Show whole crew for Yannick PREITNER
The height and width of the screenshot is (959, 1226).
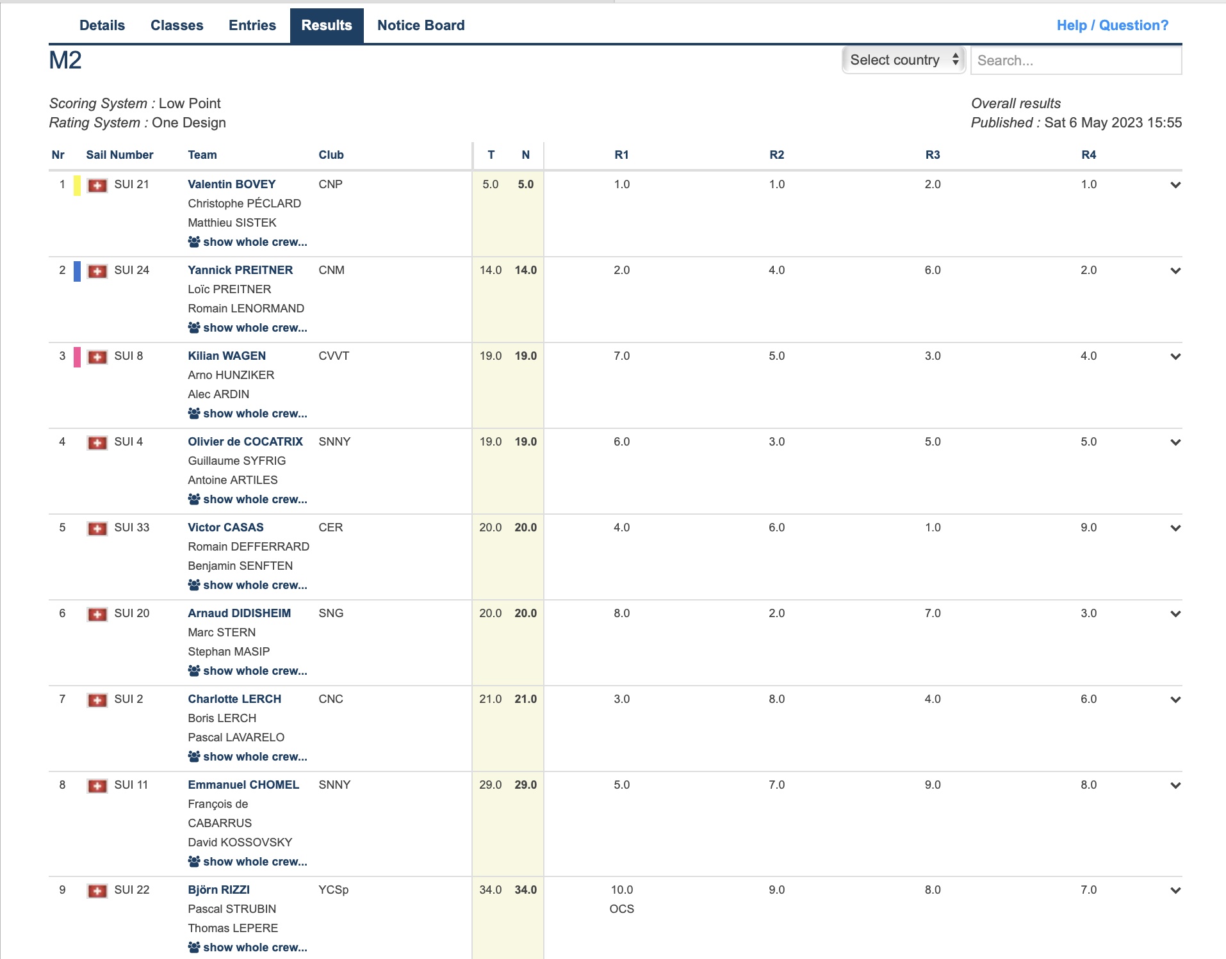click(254, 328)
